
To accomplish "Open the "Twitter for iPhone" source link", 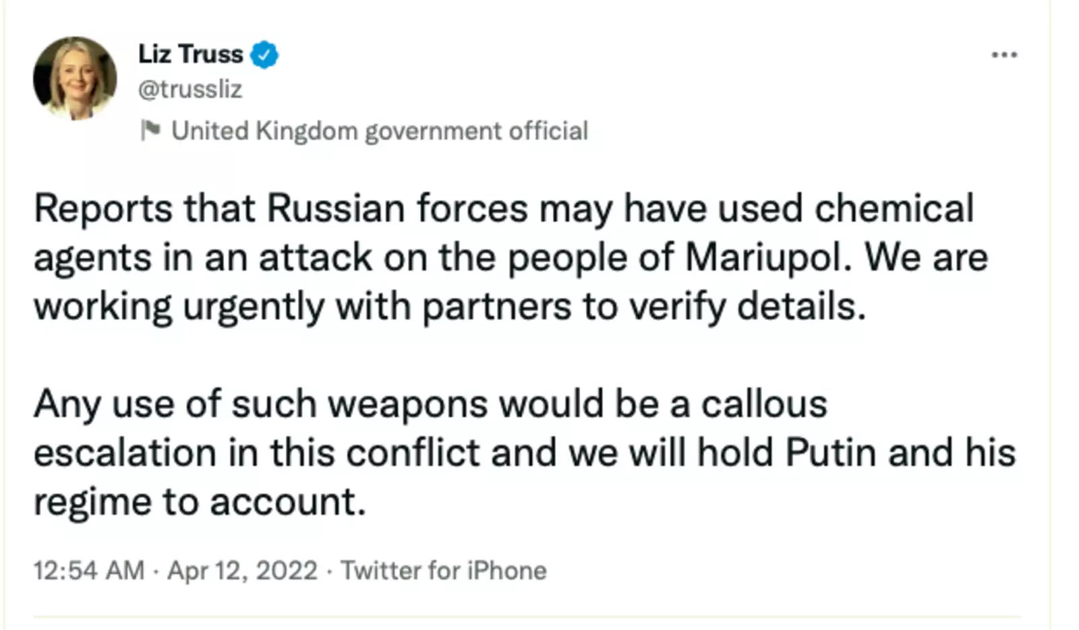I will pyautogui.click(x=443, y=571).
